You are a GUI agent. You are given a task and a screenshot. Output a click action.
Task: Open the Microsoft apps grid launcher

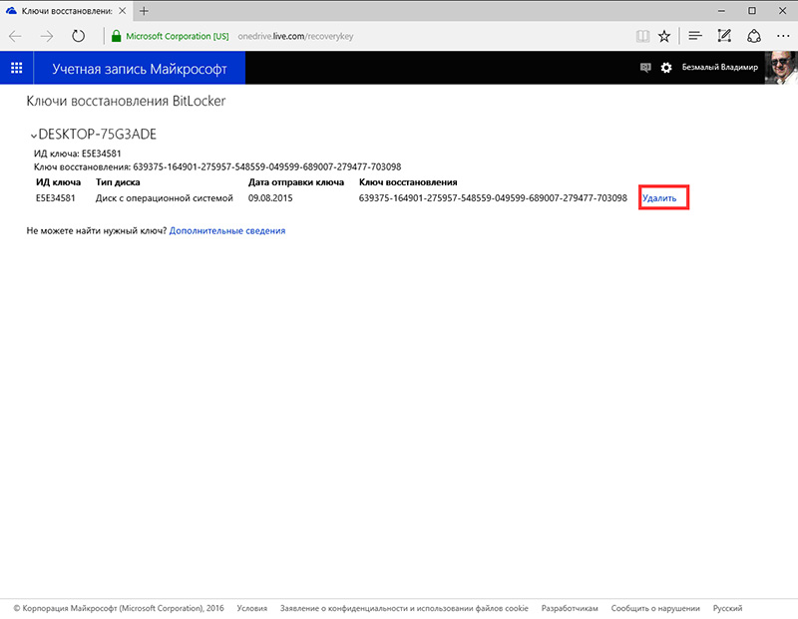pyautogui.click(x=16, y=68)
